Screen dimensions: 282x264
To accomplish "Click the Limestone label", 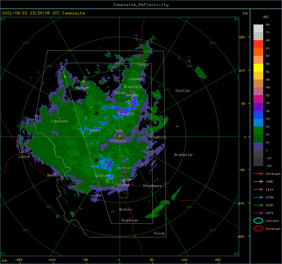I will (x=59, y=121).
